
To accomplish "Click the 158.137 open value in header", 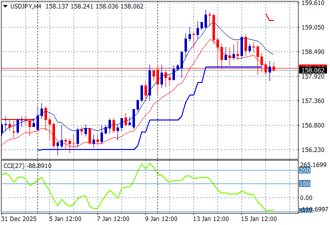I will click(x=57, y=5).
